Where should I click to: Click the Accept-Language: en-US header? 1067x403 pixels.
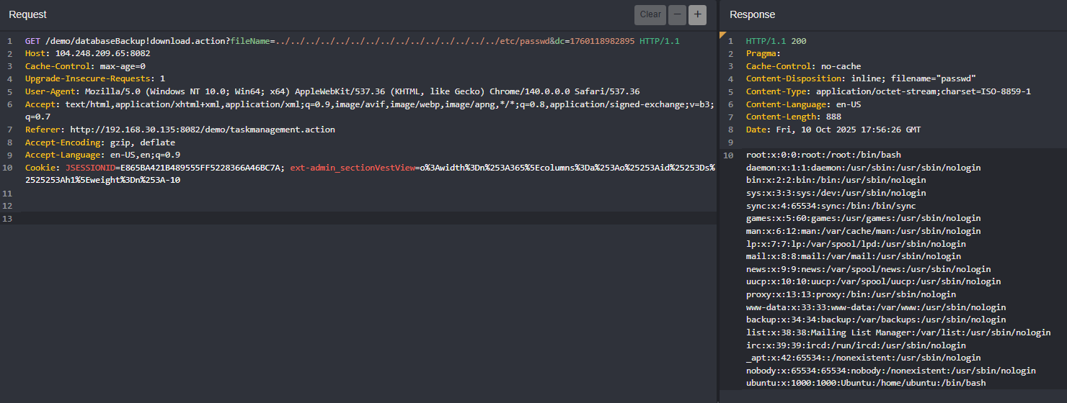(x=102, y=155)
